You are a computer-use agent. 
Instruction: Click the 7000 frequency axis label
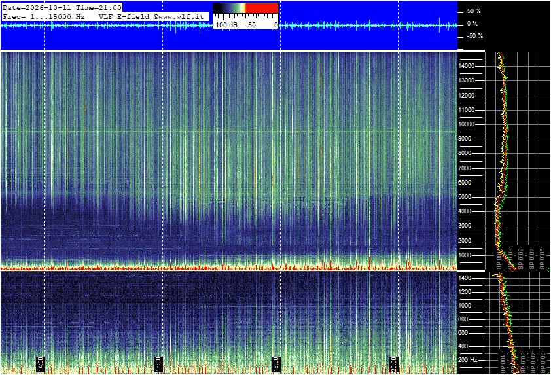coord(465,168)
